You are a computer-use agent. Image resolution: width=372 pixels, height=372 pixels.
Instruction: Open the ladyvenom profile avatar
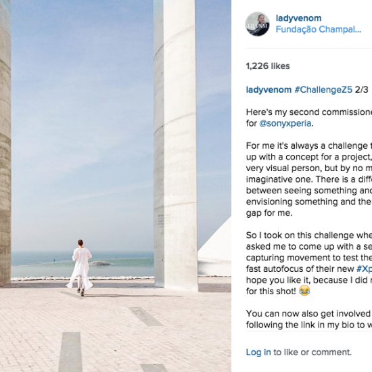pyautogui.click(x=257, y=24)
